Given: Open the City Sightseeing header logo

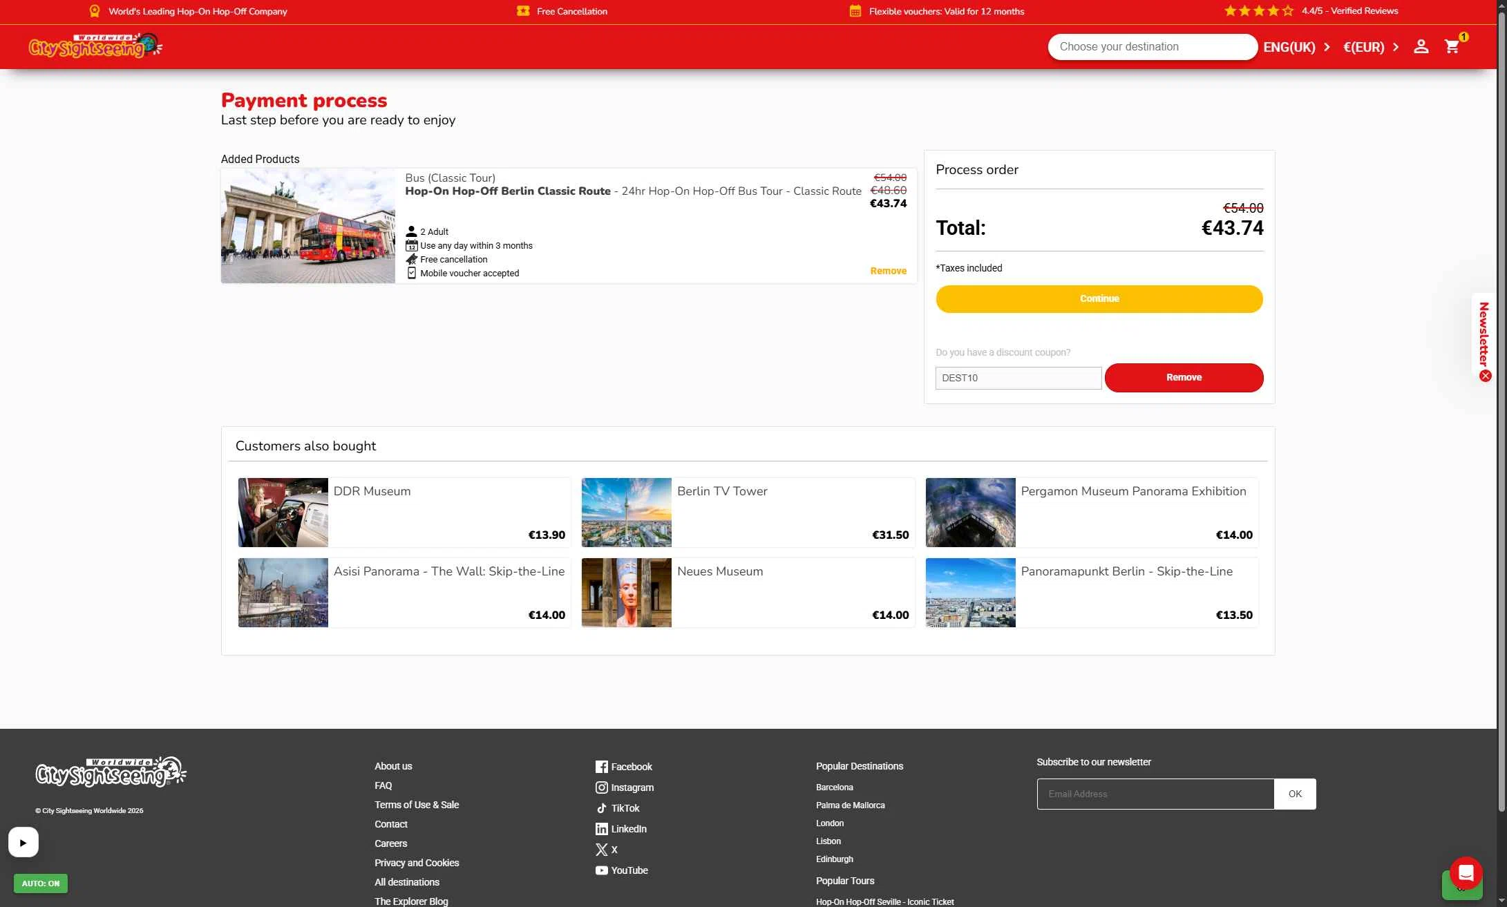Looking at the screenshot, I should click(x=95, y=46).
